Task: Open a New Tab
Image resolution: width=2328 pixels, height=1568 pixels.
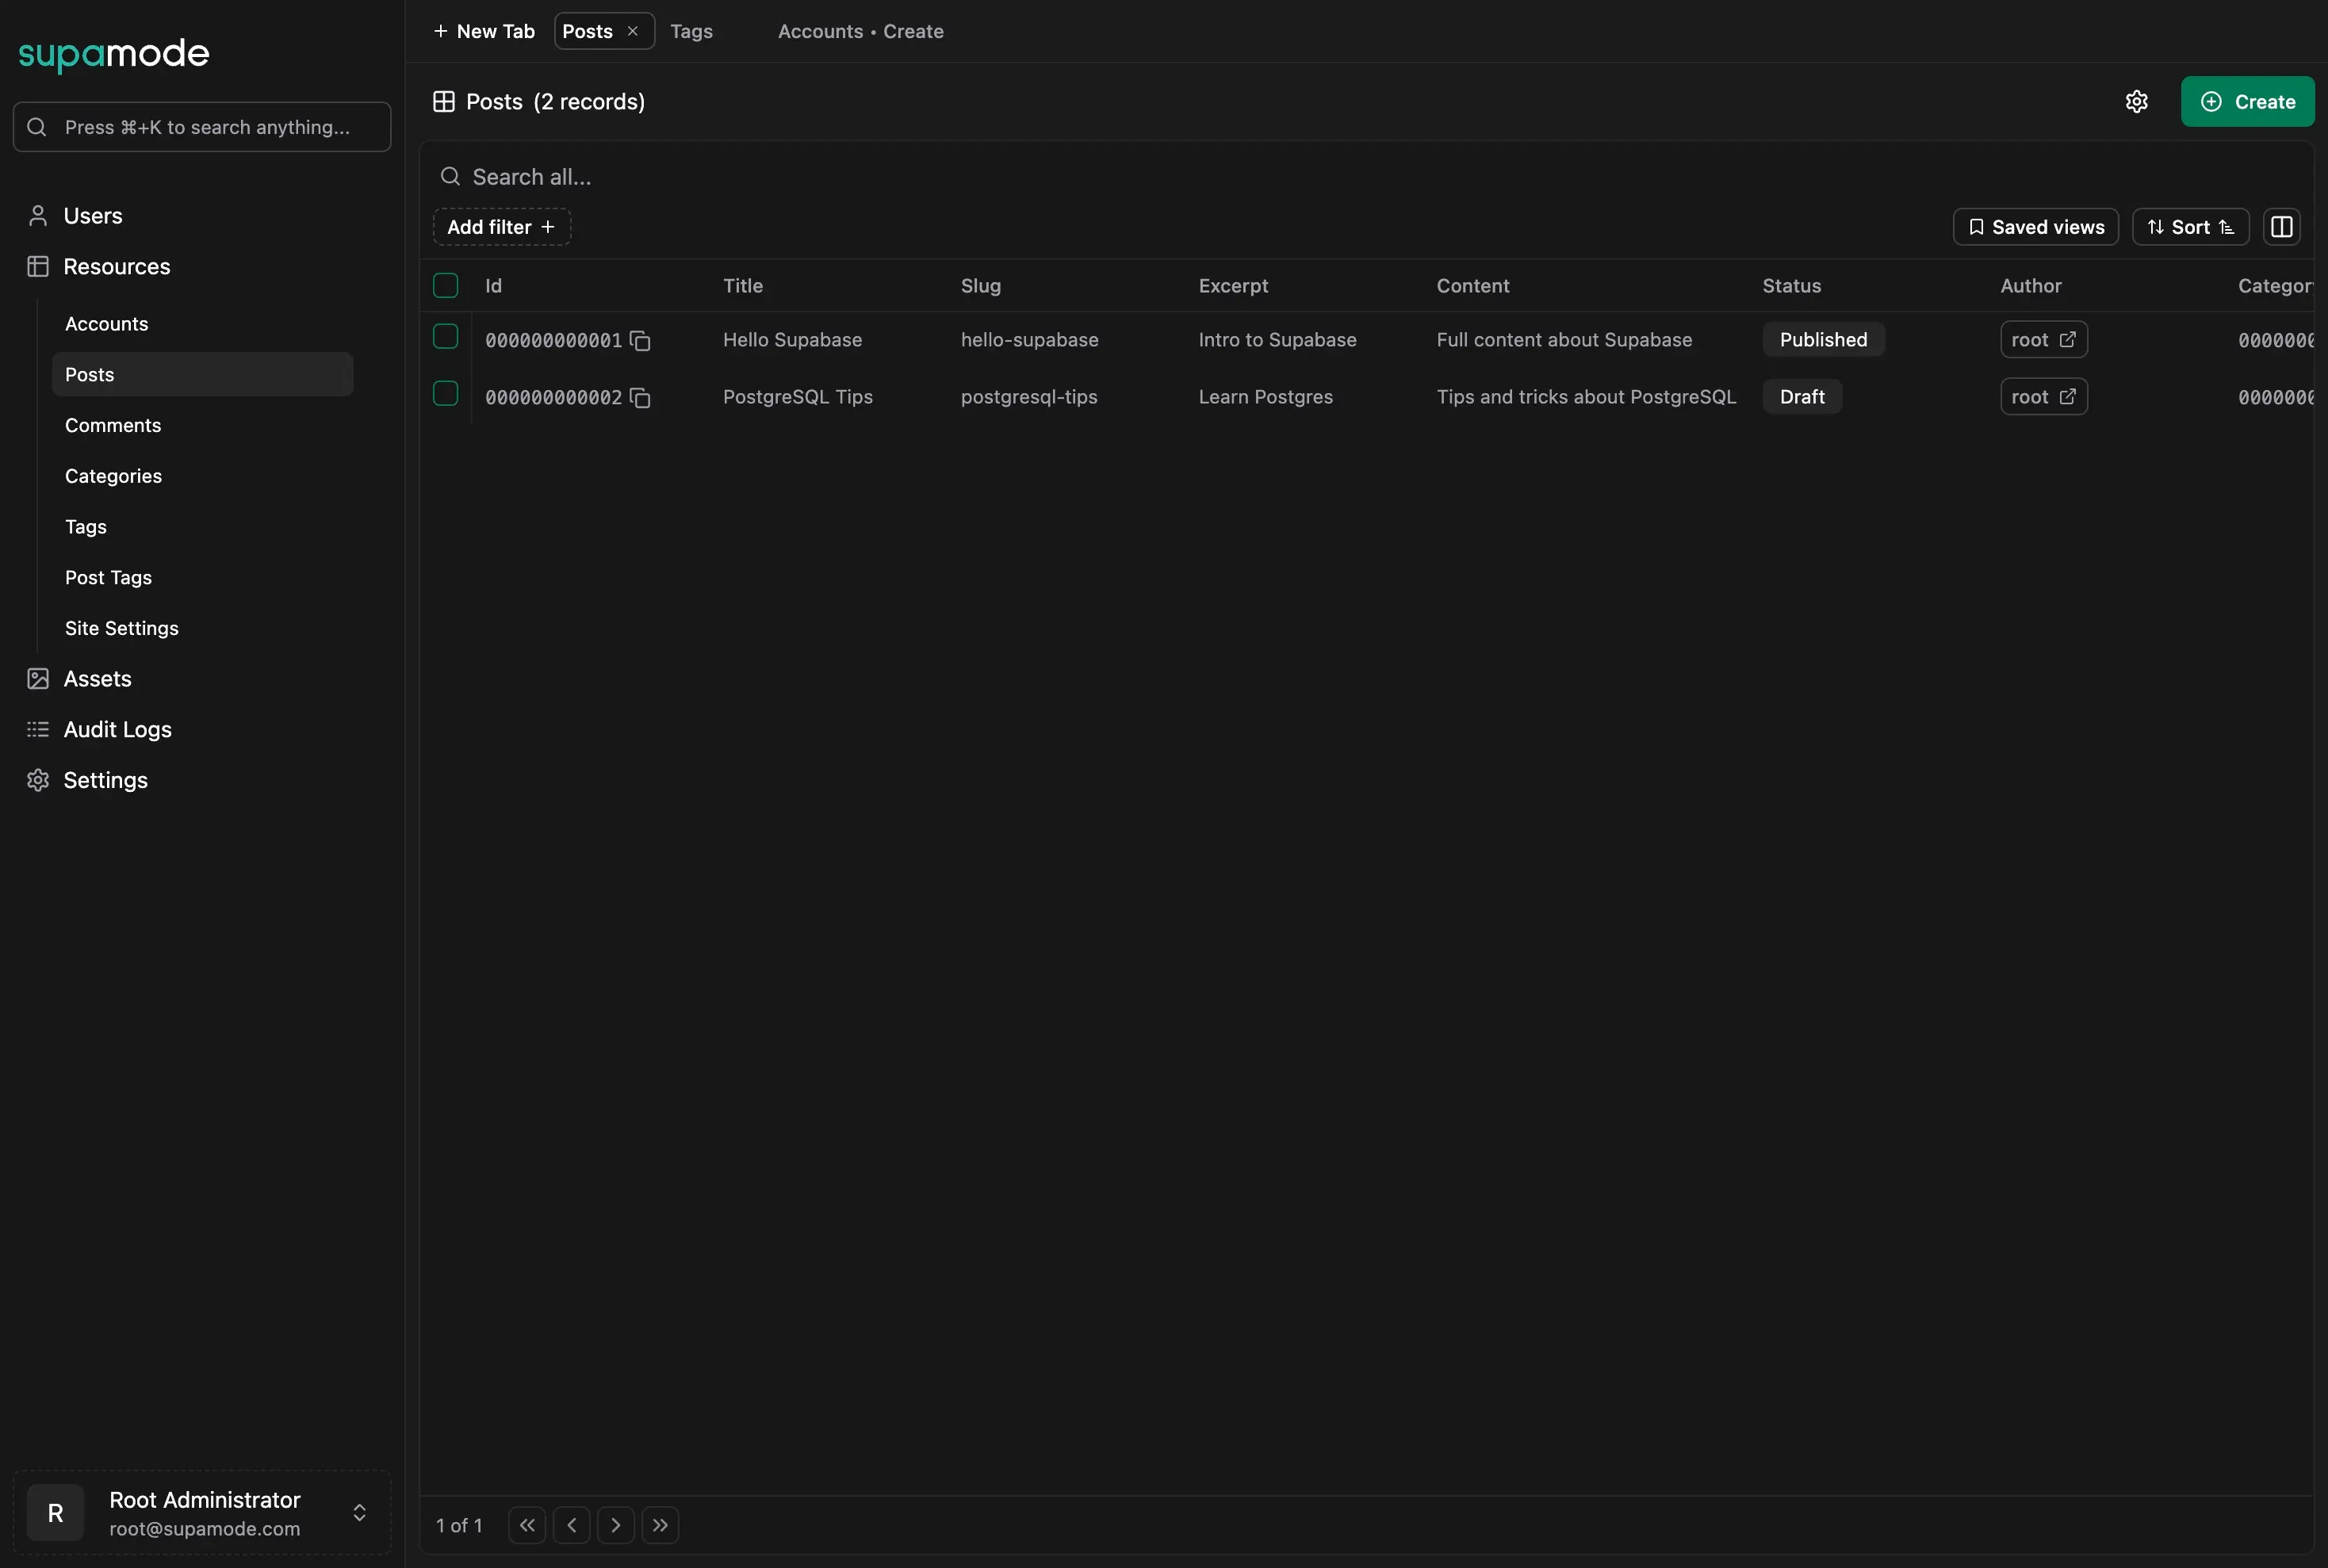Action: click(484, 31)
